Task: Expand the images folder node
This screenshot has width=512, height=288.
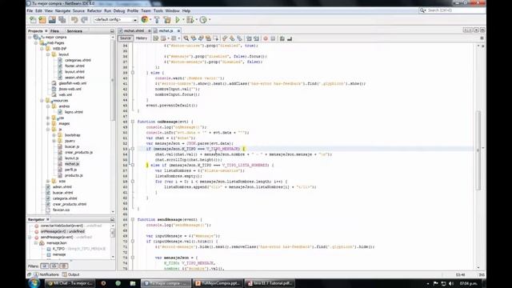Action: pos(48,124)
